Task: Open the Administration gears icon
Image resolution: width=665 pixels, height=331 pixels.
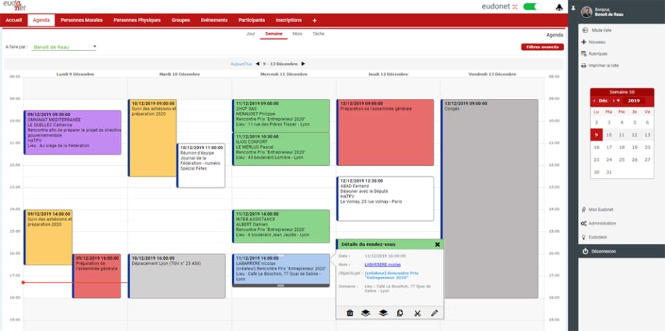Action: point(583,223)
